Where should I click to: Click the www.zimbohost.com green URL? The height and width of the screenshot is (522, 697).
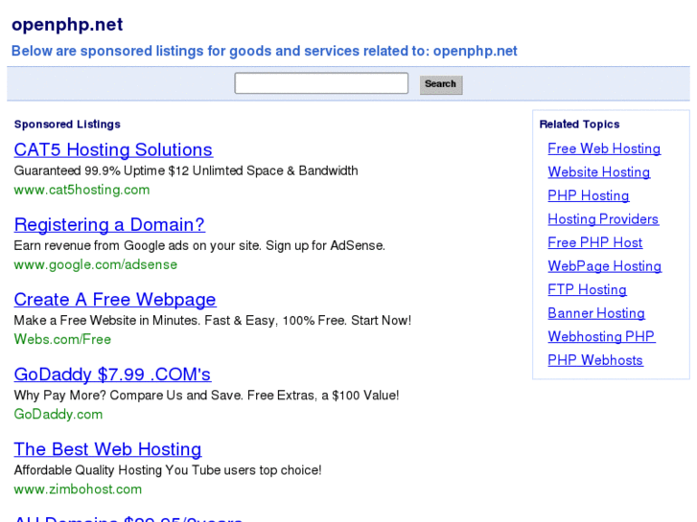[78, 489]
